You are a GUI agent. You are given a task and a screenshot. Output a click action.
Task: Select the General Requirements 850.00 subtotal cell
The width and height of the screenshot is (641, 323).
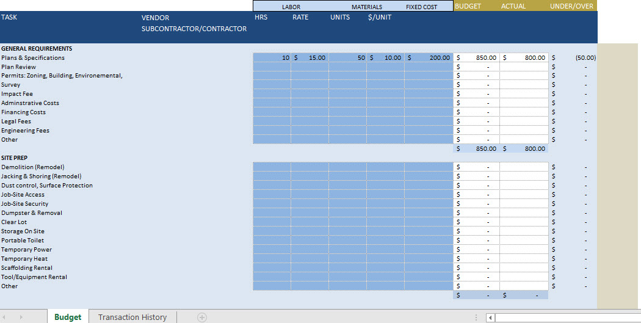click(477, 149)
